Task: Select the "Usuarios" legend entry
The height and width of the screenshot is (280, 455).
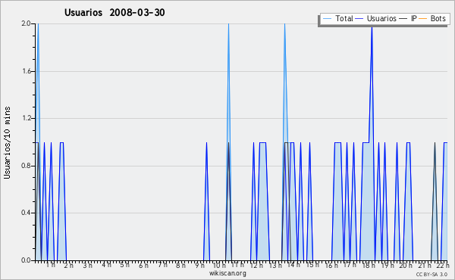Action: [x=376, y=18]
